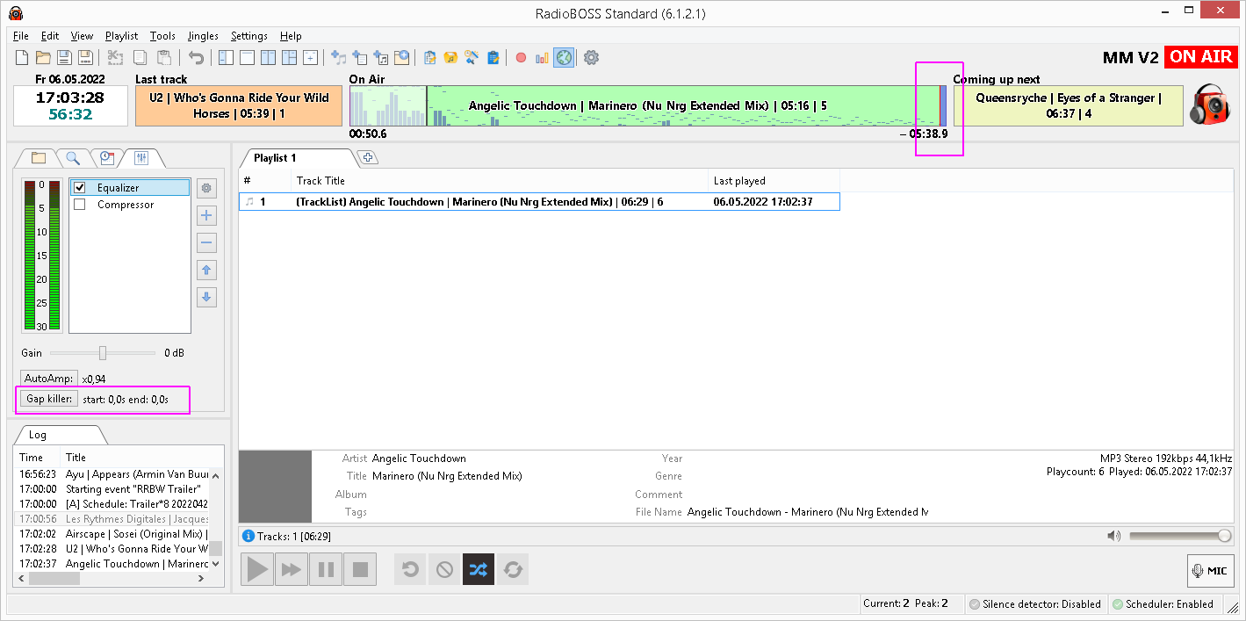The image size is (1246, 621).
Task: Open the settings gear in the toolbar
Action: click(x=591, y=58)
